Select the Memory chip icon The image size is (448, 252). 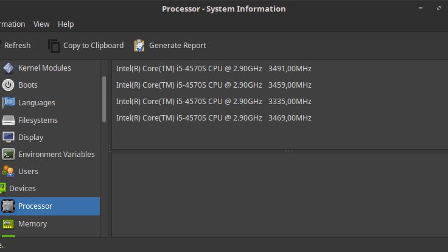click(x=9, y=224)
